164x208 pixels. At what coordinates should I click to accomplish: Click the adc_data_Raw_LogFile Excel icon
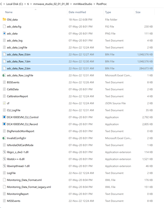pos(4,75)
